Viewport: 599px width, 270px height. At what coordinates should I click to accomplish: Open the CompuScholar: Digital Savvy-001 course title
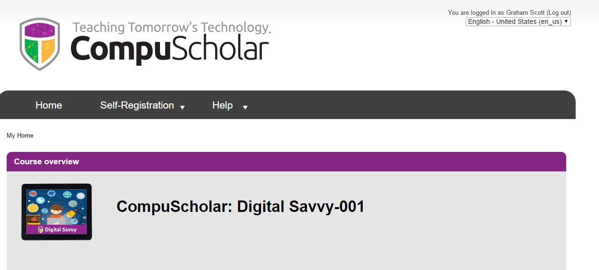click(240, 207)
